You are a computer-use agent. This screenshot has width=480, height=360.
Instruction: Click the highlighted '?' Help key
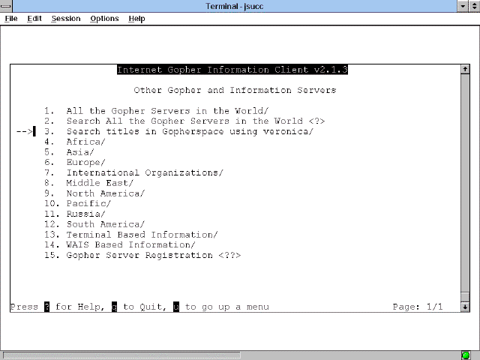click(x=46, y=307)
